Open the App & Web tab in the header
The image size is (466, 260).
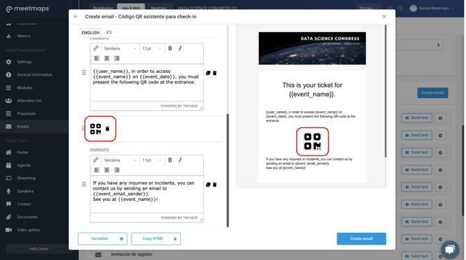coord(131,8)
